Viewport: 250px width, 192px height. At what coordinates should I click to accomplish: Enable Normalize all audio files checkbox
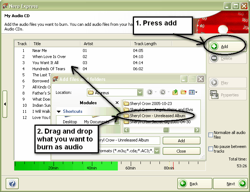pyautogui.click(x=210, y=135)
